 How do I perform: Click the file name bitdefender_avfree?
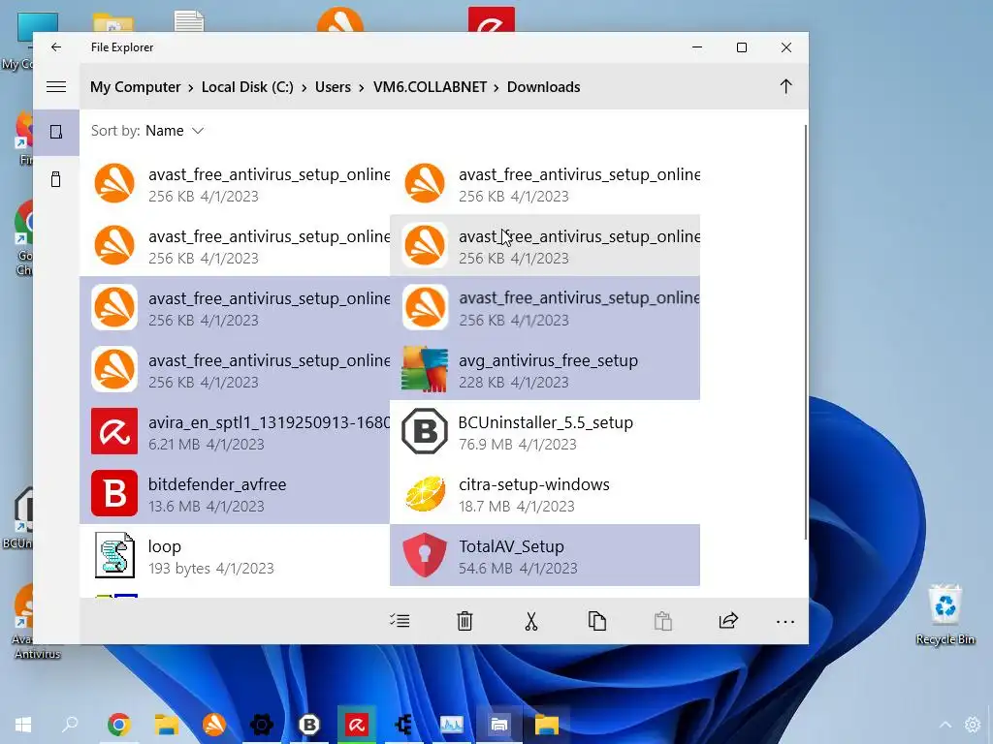coord(217,484)
